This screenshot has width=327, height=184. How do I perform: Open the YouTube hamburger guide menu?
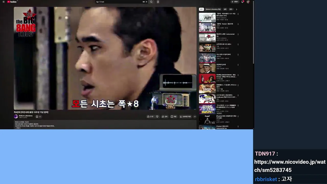4,2
